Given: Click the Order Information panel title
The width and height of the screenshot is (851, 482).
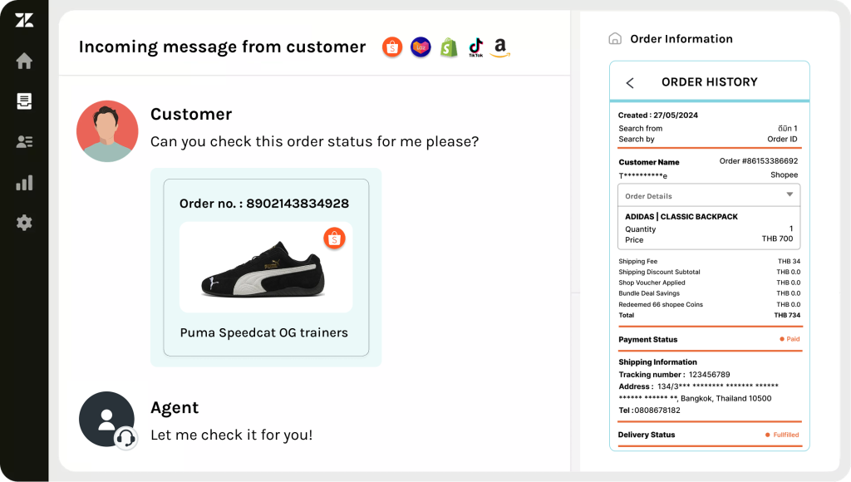Looking at the screenshot, I should pyautogui.click(x=681, y=39).
